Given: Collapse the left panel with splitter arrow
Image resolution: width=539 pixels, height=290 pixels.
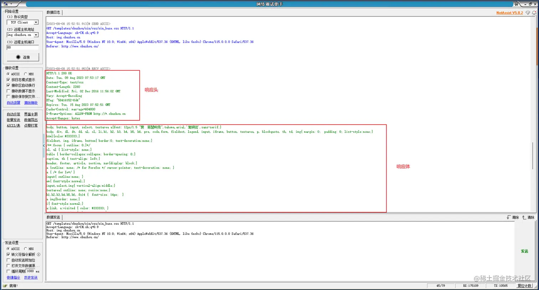Looking at the screenshot, I should pos(44,146).
